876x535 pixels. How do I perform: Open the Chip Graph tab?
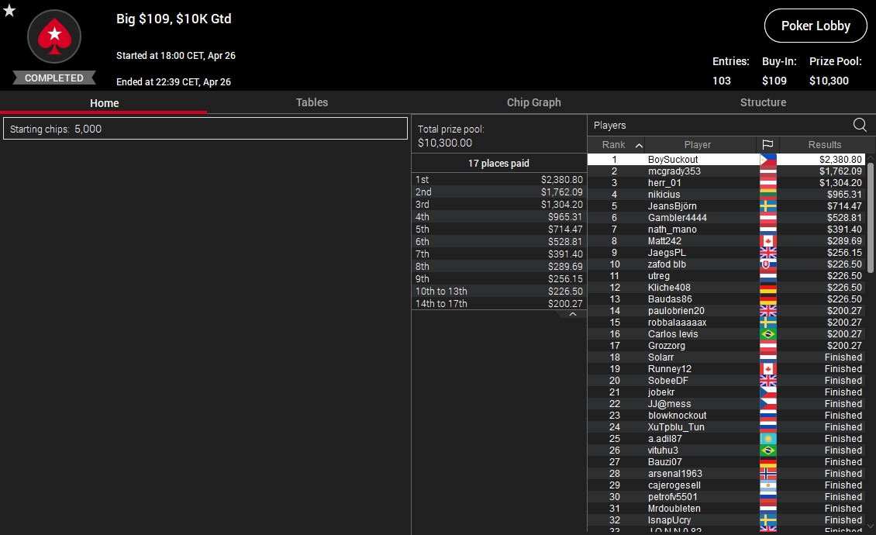(533, 102)
